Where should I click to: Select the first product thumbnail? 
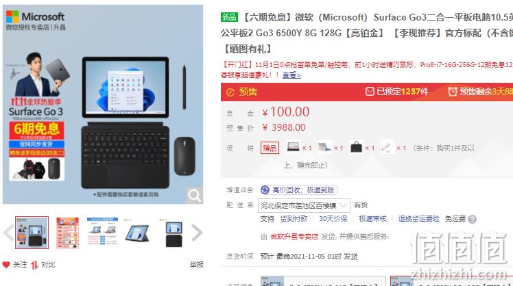[x=32, y=233]
